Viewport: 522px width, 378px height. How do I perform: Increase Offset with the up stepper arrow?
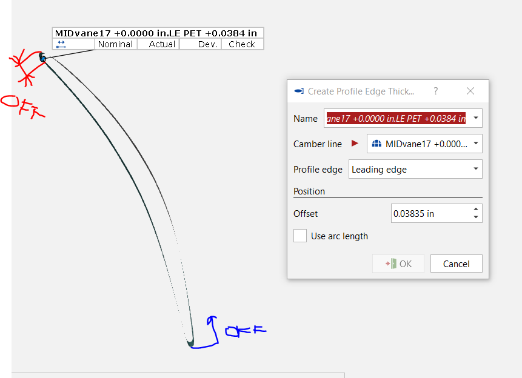(x=476, y=209)
